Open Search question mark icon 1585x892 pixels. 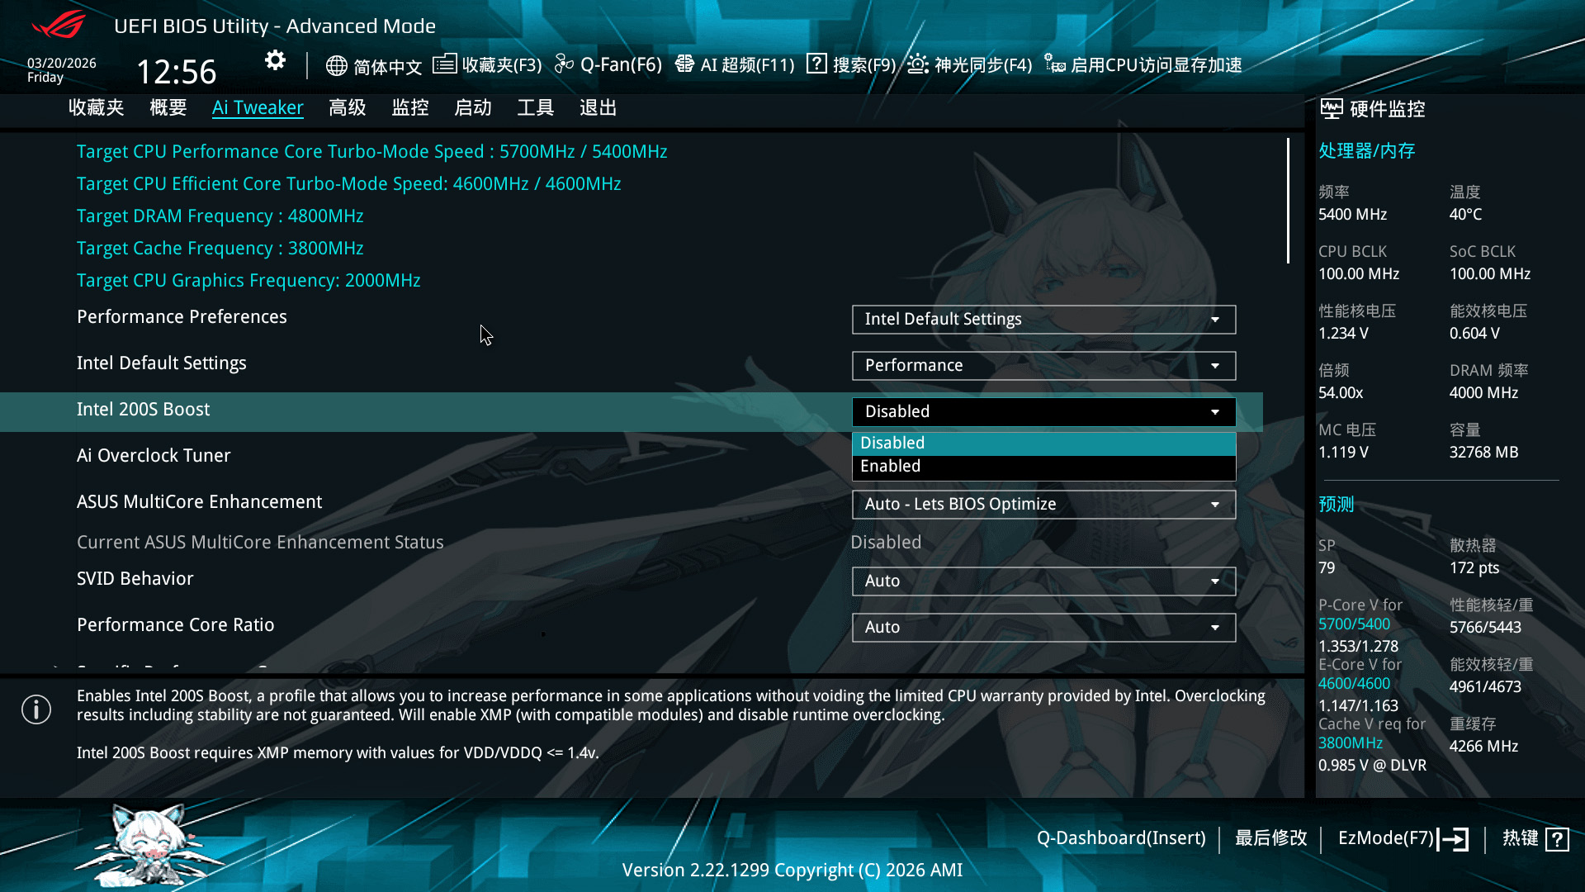[x=816, y=64]
